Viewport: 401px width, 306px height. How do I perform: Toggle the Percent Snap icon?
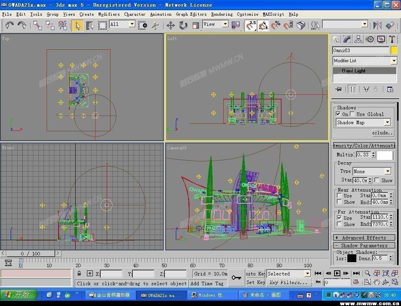click(x=276, y=25)
